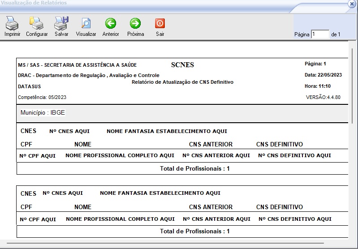Click the Data: 22/05/2023 field
Image resolution: width=358 pixels, height=249 pixels.
point(323,75)
